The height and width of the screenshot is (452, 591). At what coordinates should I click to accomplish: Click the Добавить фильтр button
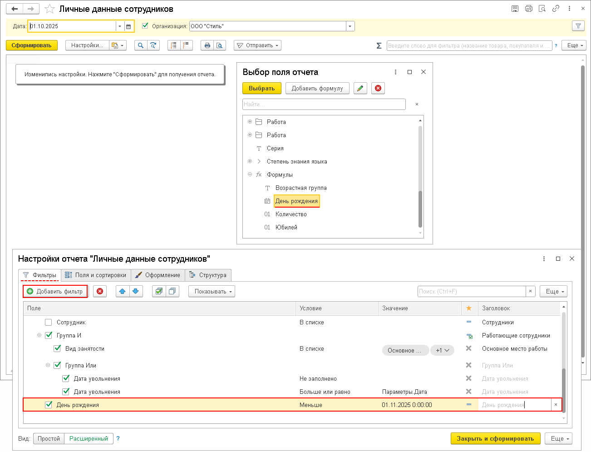pos(55,292)
